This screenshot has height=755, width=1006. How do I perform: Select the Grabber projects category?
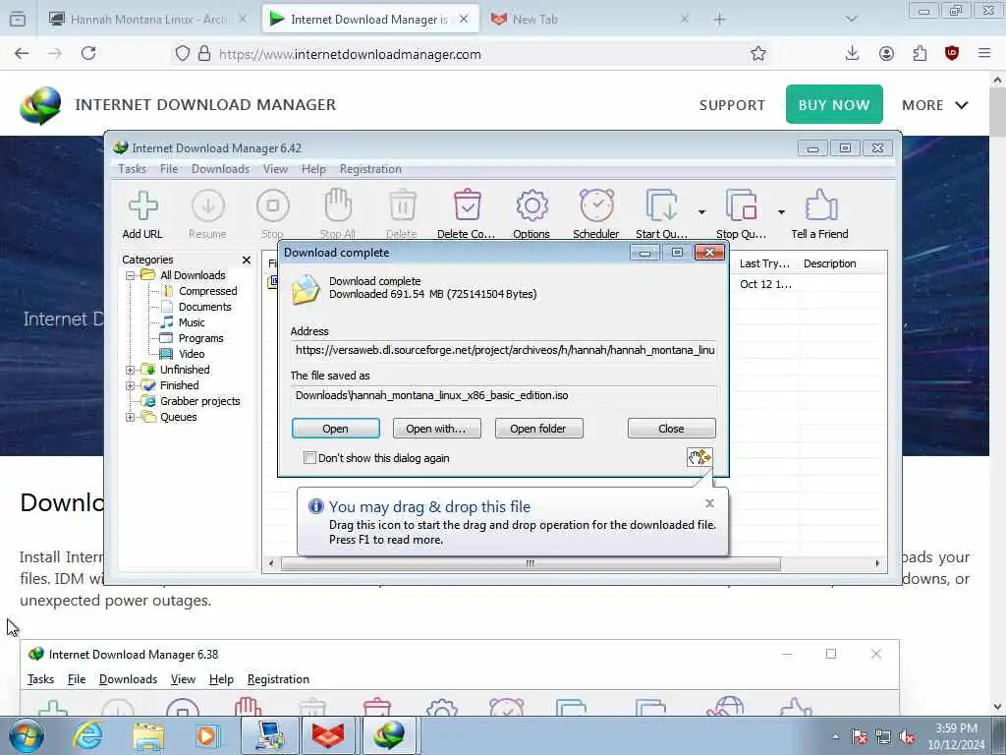click(200, 401)
